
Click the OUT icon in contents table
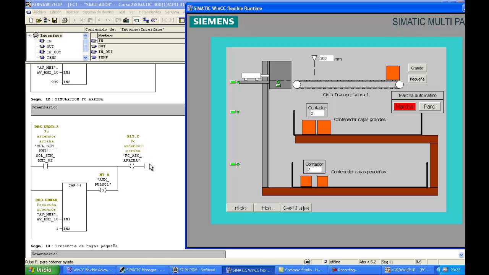[94, 46]
